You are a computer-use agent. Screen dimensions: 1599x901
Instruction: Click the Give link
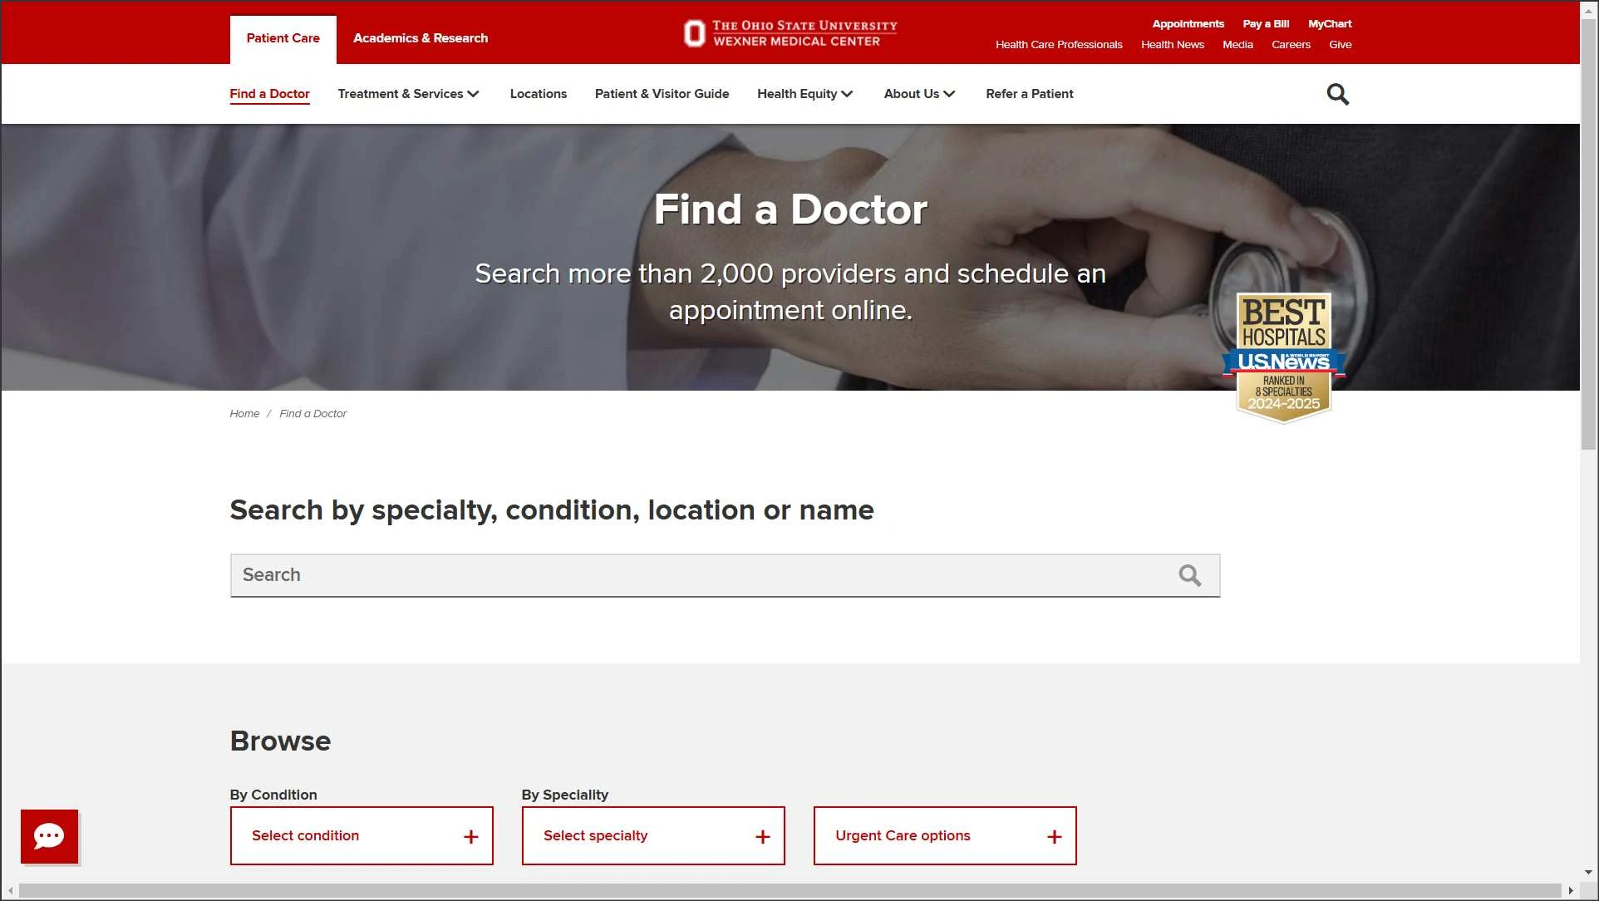tap(1340, 45)
